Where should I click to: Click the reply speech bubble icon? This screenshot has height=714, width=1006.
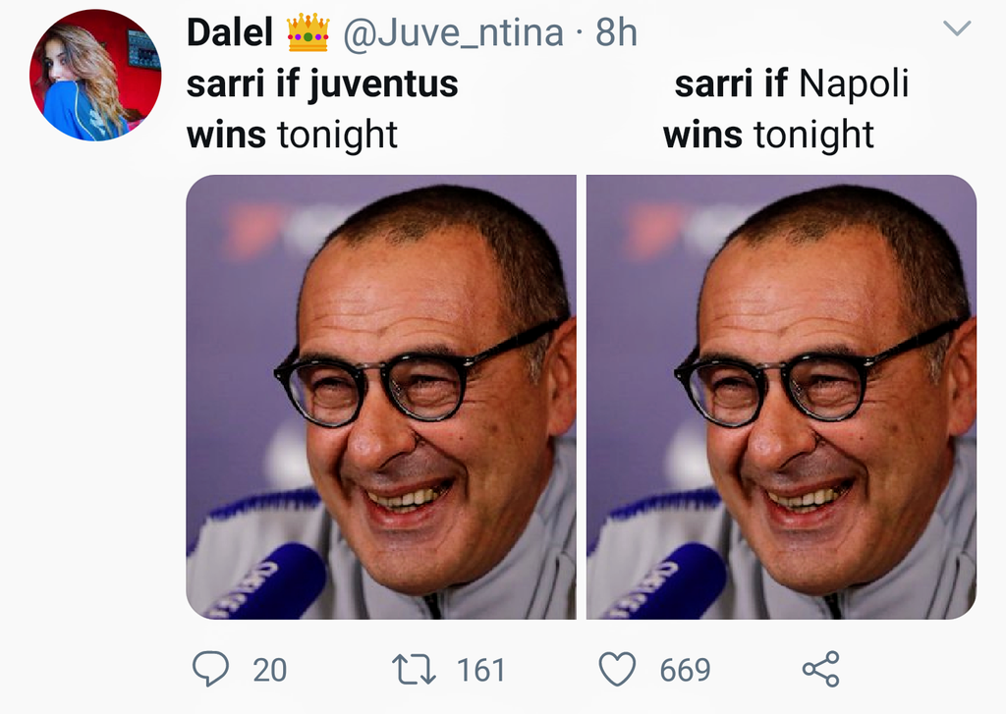(209, 670)
